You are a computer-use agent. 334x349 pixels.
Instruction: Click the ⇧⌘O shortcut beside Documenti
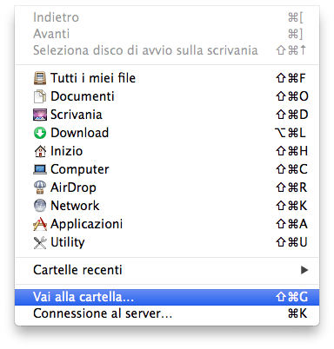click(292, 96)
